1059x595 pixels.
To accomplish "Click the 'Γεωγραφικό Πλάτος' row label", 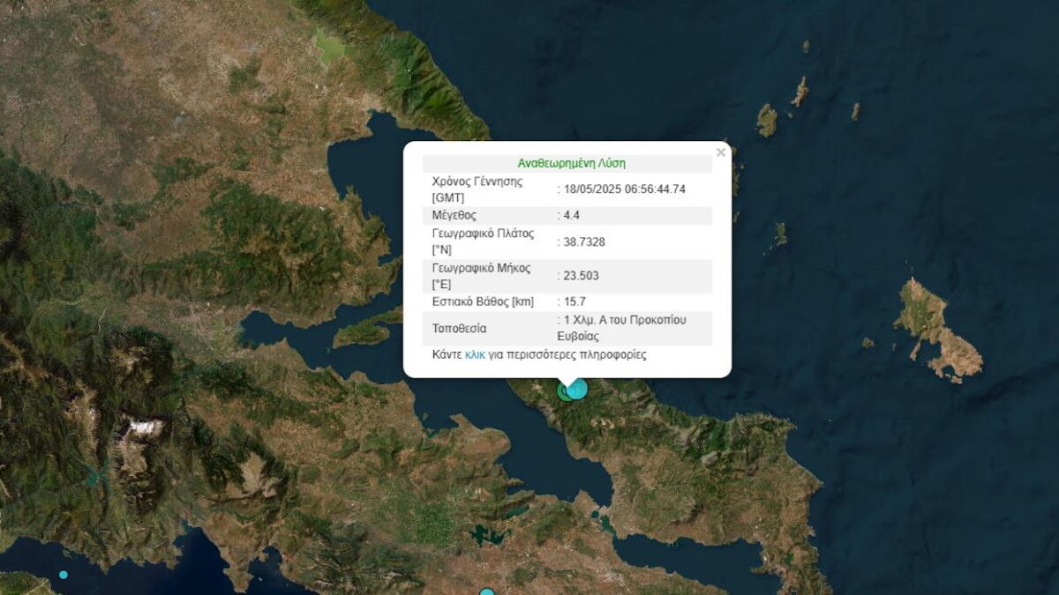I will coord(481,234).
